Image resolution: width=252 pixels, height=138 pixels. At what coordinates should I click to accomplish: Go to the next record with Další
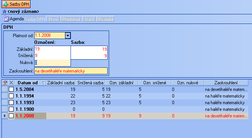[89, 19]
